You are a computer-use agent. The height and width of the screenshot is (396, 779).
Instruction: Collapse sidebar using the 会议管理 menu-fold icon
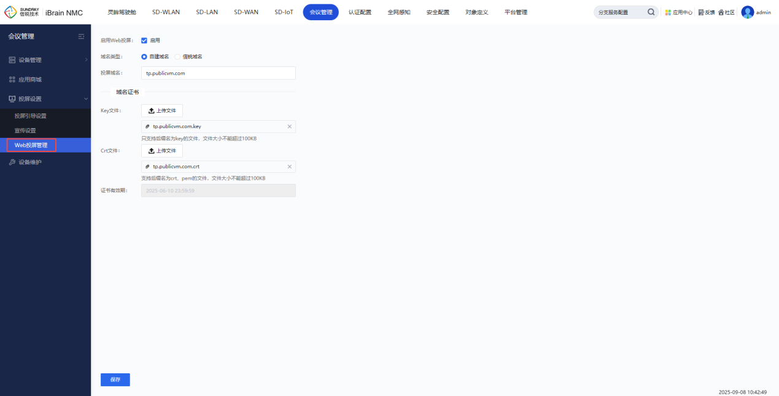tap(81, 37)
